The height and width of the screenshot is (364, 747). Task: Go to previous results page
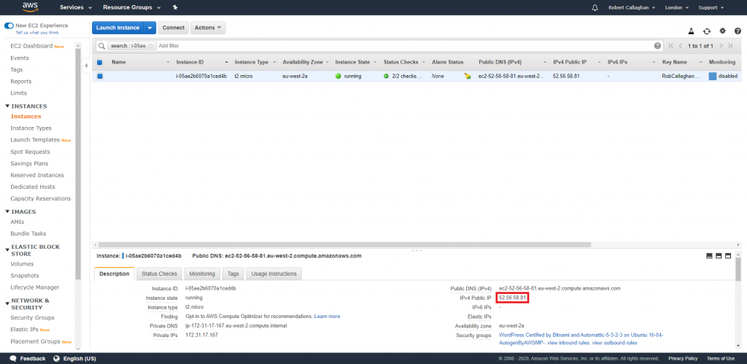[681, 46]
